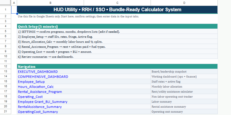
Task: Click the title cell HUD Utility calculator
Action: click(x=117, y=10)
